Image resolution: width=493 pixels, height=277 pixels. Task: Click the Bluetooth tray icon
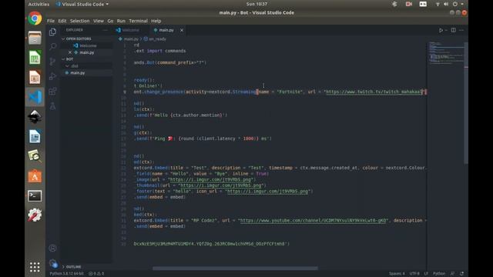(x=394, y=4)
